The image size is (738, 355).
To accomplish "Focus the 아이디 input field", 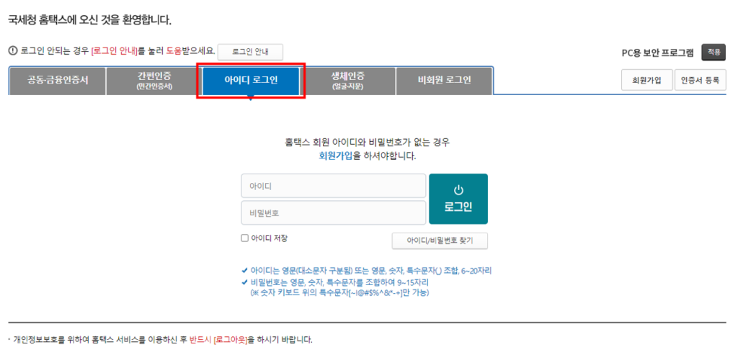I will 334,186.
